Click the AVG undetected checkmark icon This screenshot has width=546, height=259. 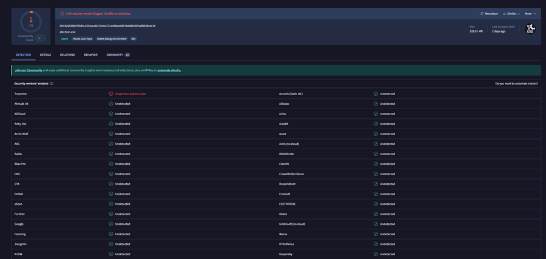(111, 144)
